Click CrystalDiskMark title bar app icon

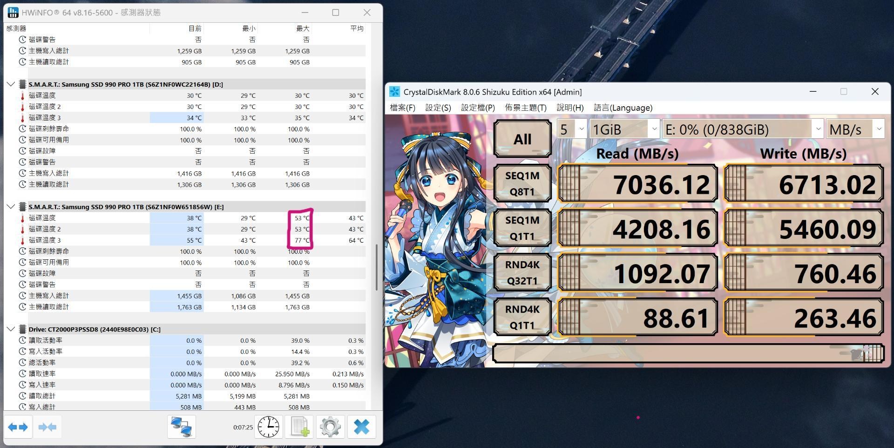(394, 92)
